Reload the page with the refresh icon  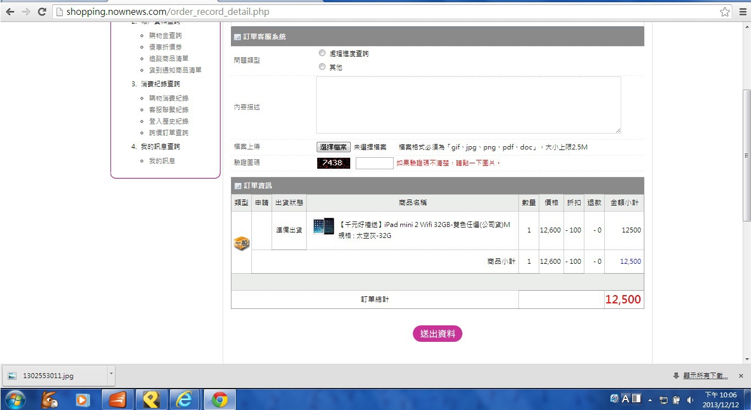pyautogui.click(x=42, y=12)
